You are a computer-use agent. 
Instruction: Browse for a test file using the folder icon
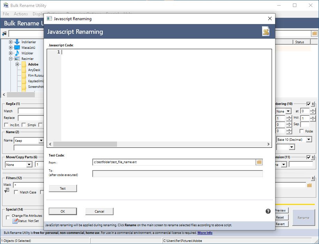click(x=259, y=162)
